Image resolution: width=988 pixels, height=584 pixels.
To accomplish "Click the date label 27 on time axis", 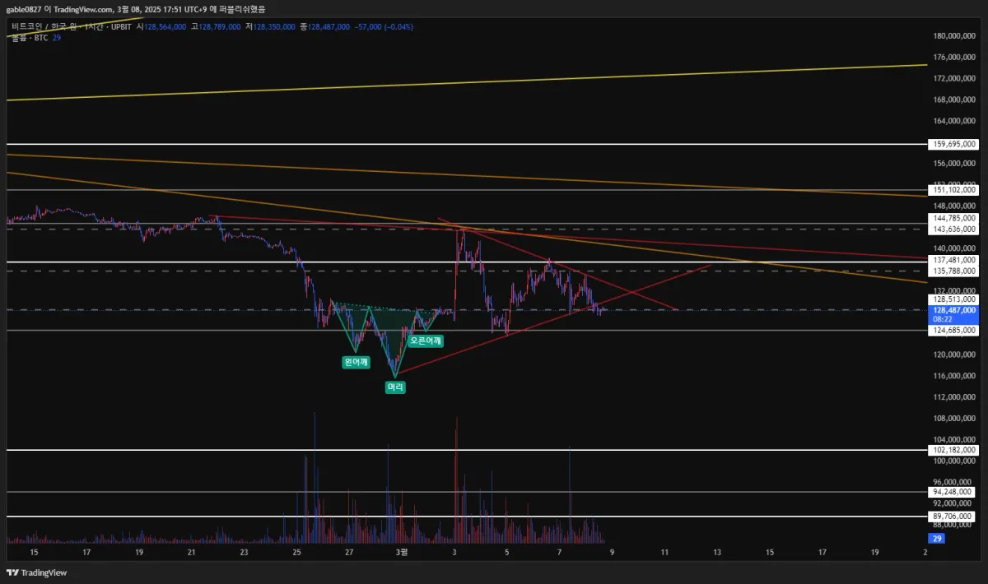I will click(x=349, y=554).
